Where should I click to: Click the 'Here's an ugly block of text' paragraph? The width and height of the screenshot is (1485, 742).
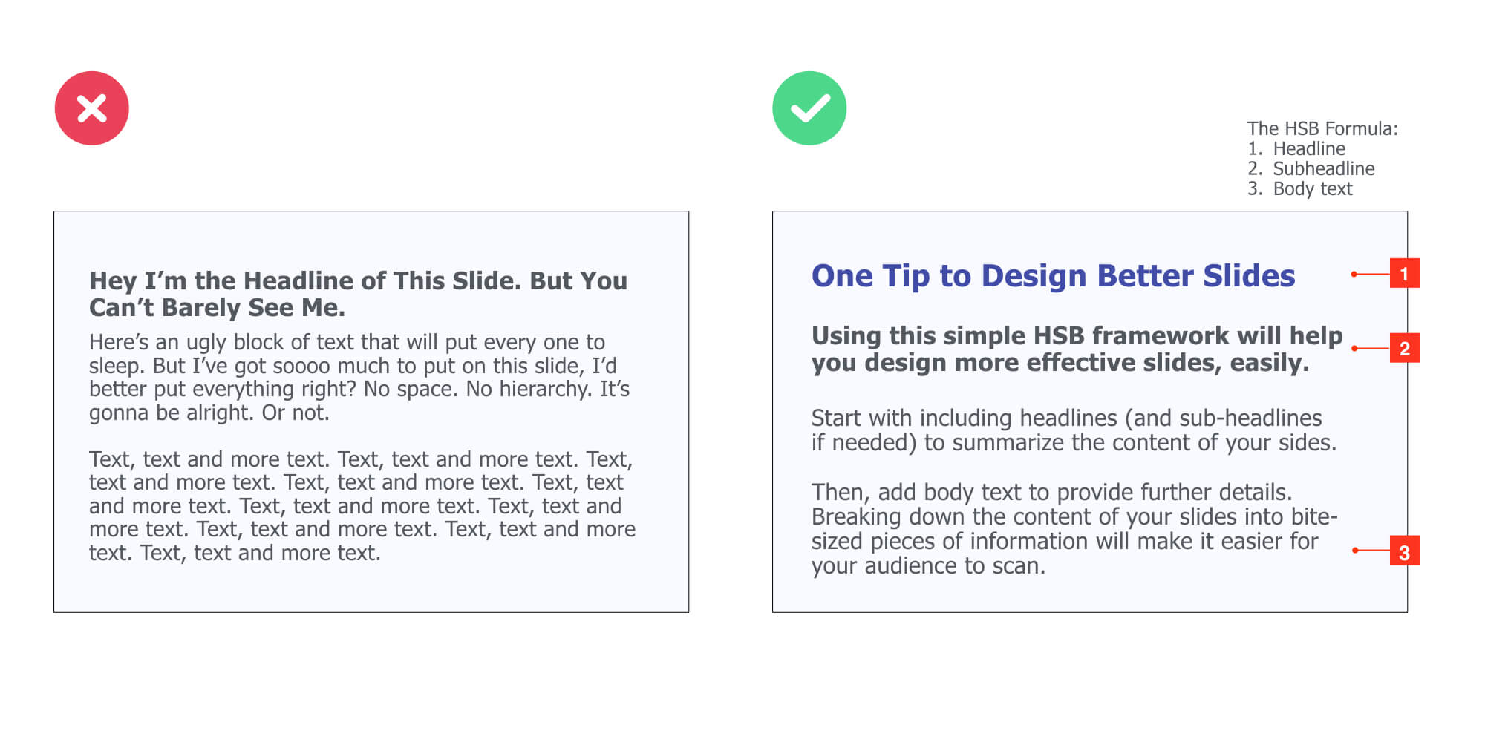(359, 377)
